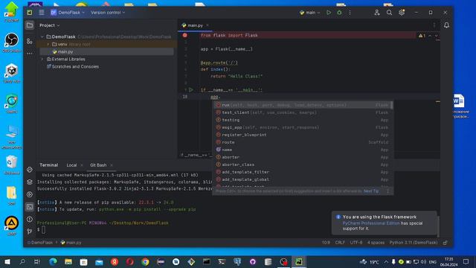Select add_template_filter completion suggestion
476x268 pixels.
301,172
